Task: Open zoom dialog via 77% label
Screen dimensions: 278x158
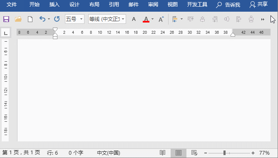Action: tap(264, 153)
